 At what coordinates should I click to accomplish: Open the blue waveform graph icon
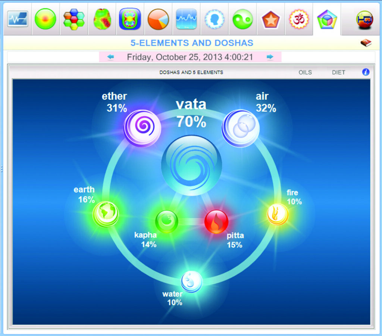pyautogui.click(x=186, y=19)
